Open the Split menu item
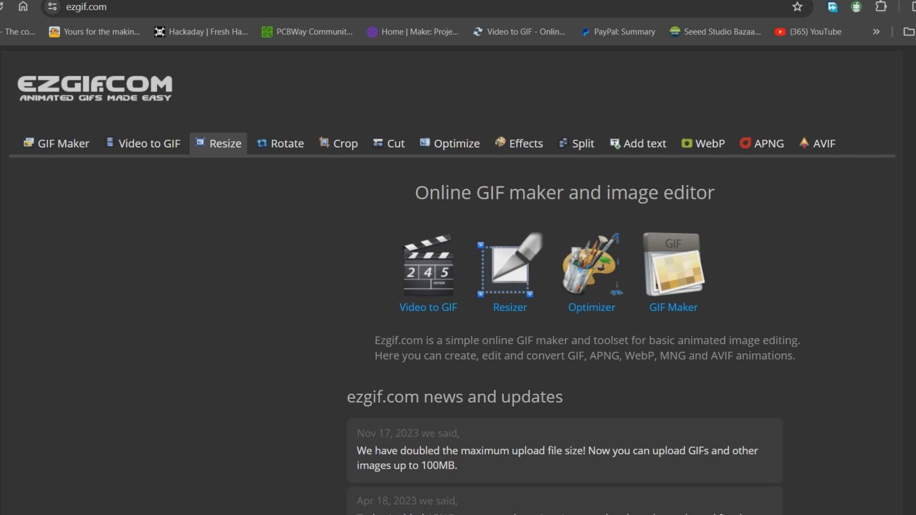 (x=576, y=144)
